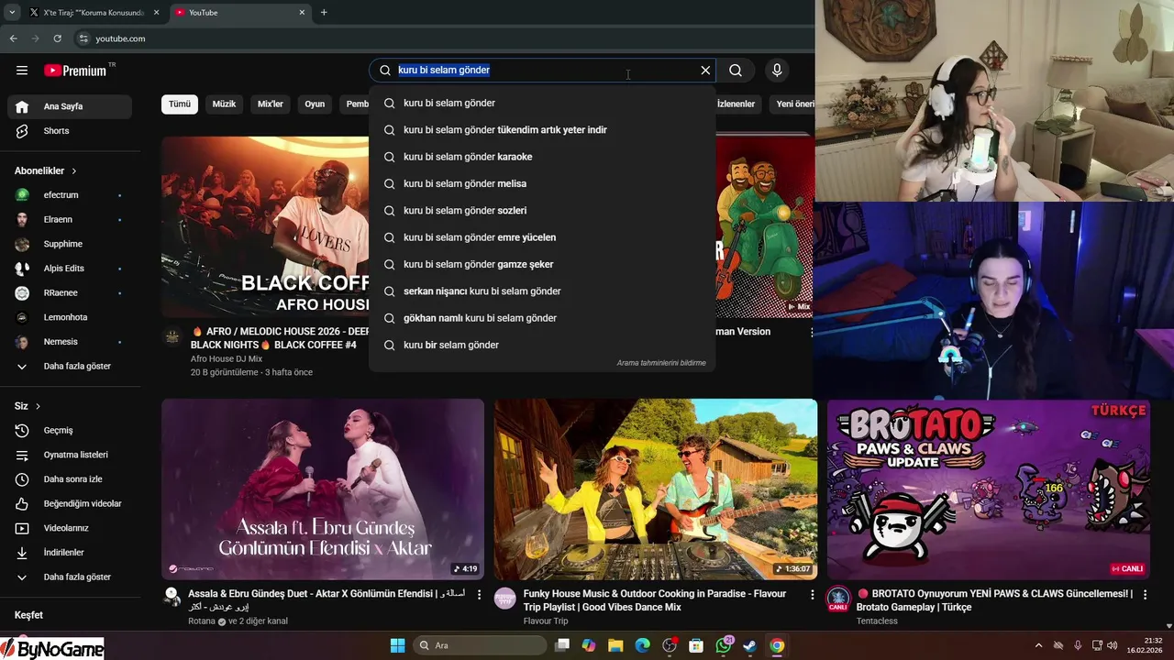The width and height of the screenshot is (1174, 660).
Task: Open the Brotato Paws & Claws live thumbnail
Action: point(988,489)
